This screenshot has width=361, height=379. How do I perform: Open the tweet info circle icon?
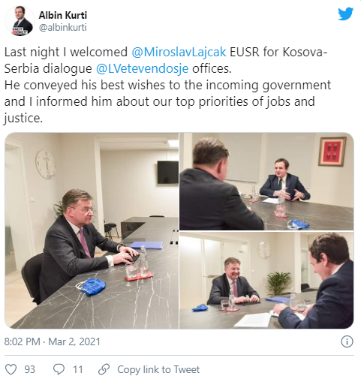point(347,341)
